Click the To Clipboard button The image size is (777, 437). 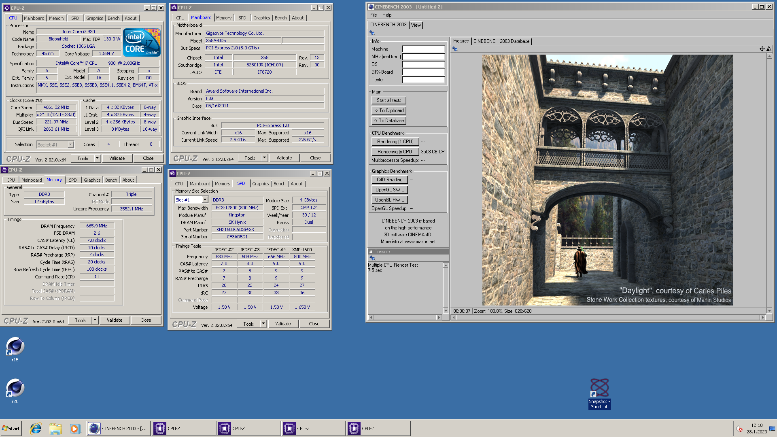[x=389, y=110]
